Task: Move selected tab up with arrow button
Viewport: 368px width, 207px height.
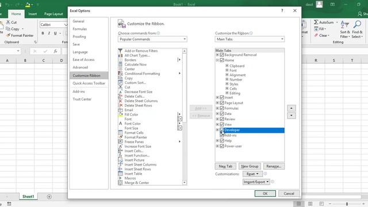Action: [292, 108]
